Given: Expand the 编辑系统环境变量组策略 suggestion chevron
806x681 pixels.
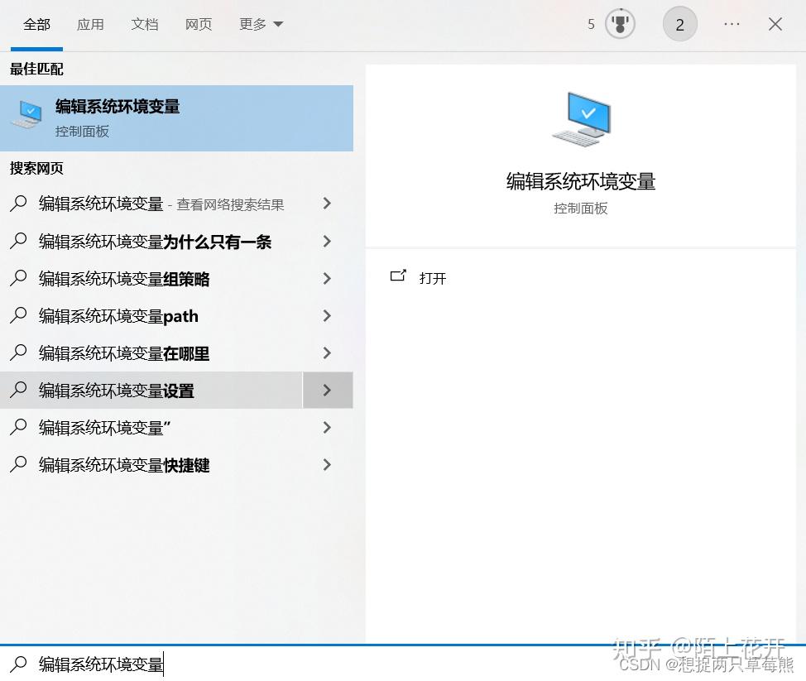Looking at the screenshot, I should (327, 278).
